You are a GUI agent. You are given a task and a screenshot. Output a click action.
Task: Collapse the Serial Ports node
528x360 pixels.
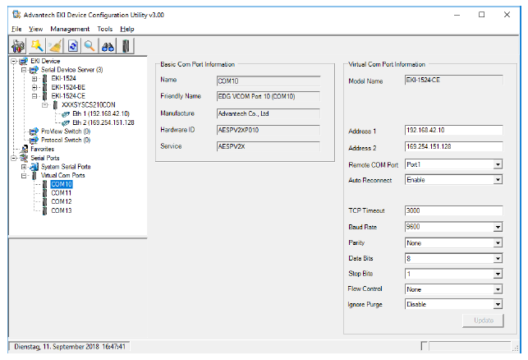13,158
